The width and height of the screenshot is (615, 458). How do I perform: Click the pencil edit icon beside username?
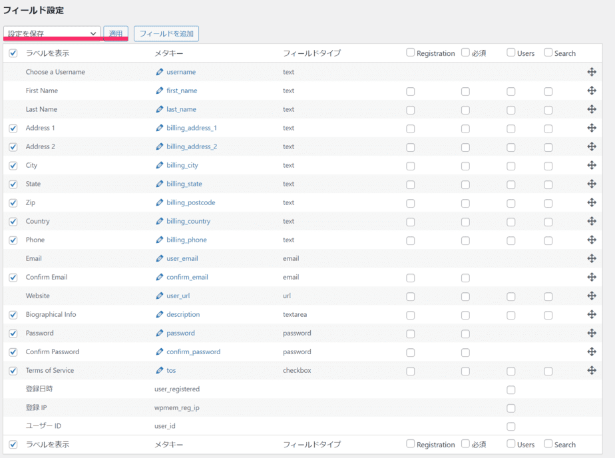160,72
